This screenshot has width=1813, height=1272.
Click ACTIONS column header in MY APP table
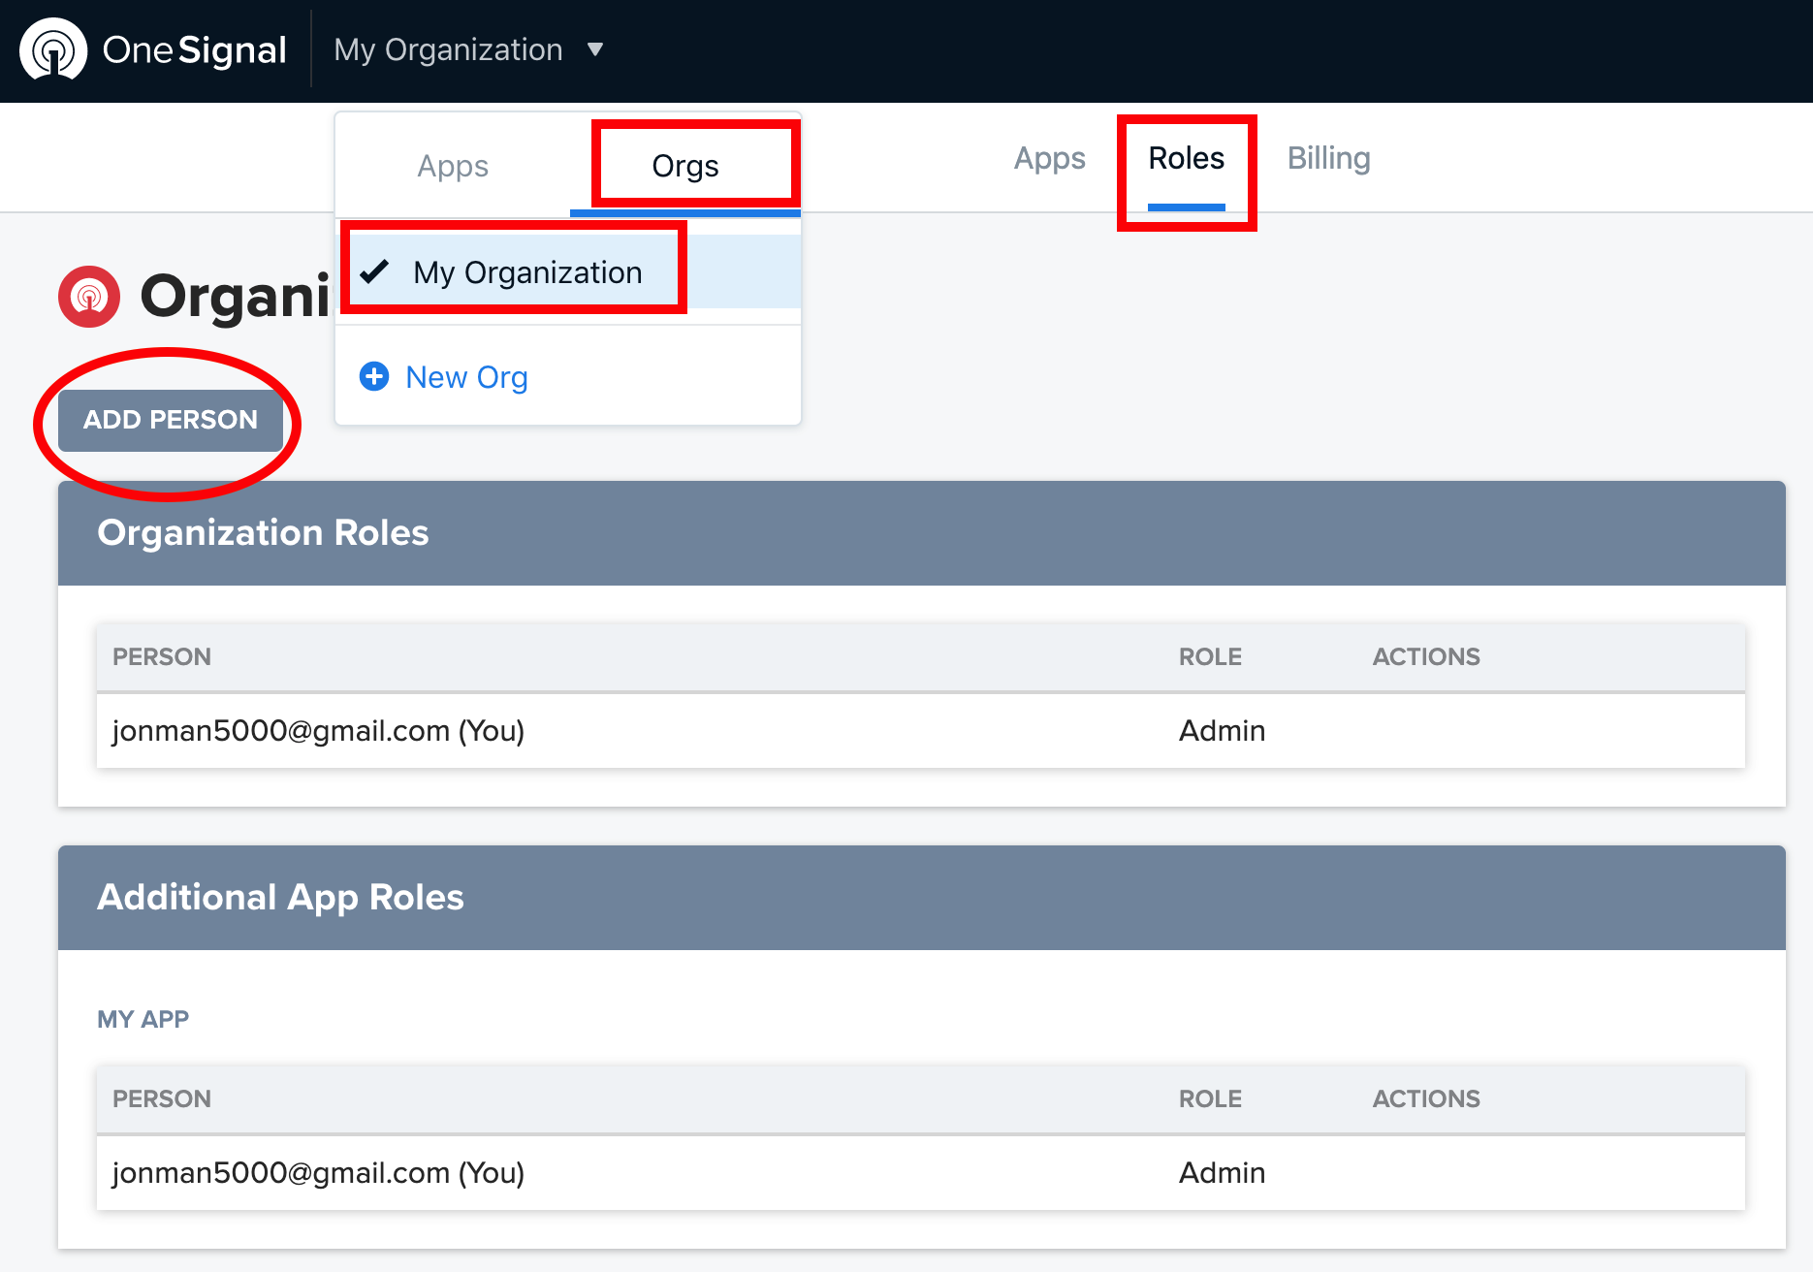tap(1426, 1098)
